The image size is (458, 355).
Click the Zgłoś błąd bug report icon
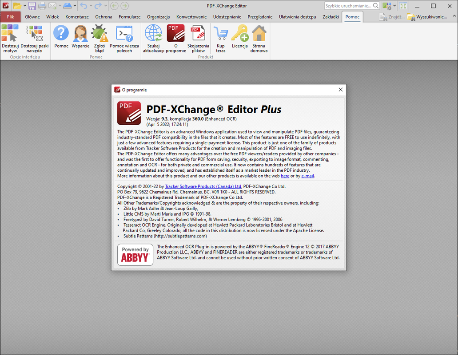pyautogui.click(x=100, y=39)
